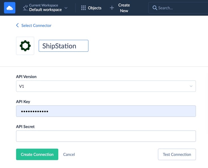Click the Default workspace label
Screen dimensions: 208x168
point(45,10)
